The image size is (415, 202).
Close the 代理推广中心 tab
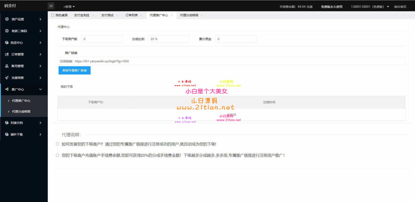tap(172, 15)
